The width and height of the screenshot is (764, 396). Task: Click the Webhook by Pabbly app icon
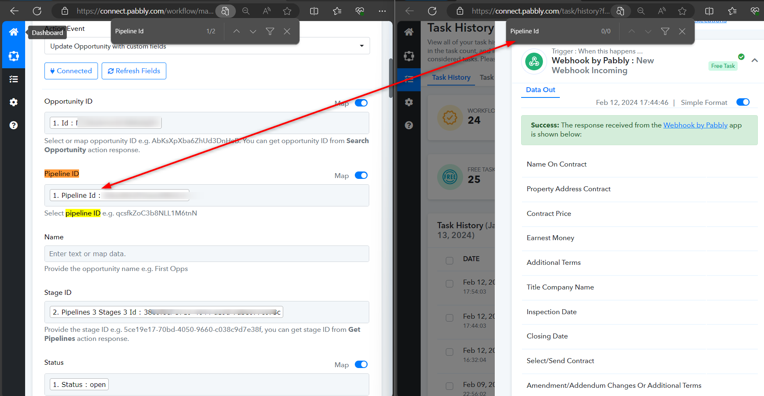coord(534,62)
